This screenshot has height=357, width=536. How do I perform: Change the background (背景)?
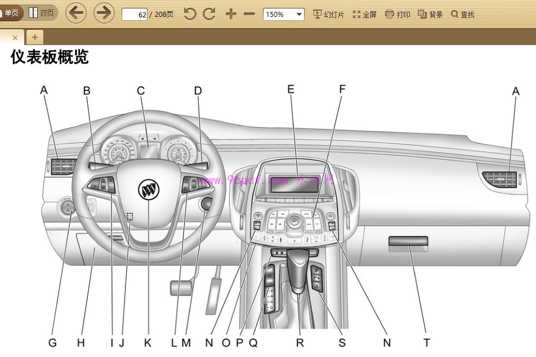(430, 15)
